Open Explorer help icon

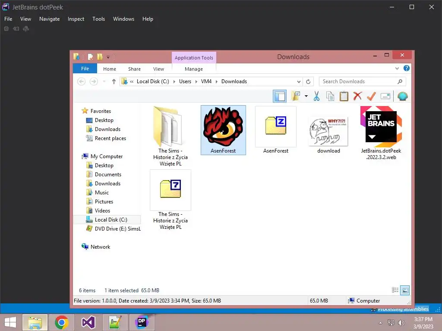click(x=407, y=68)
